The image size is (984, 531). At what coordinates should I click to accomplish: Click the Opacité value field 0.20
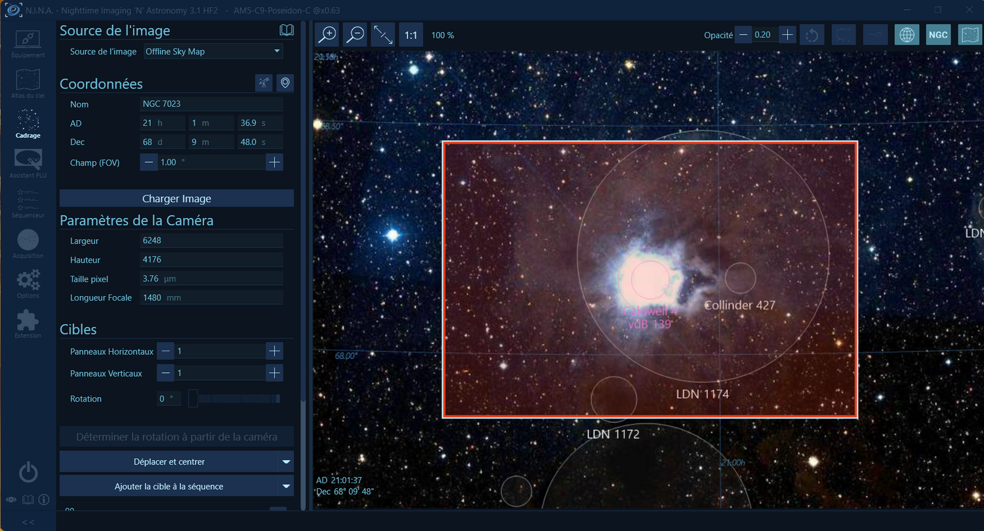[765, 35]
